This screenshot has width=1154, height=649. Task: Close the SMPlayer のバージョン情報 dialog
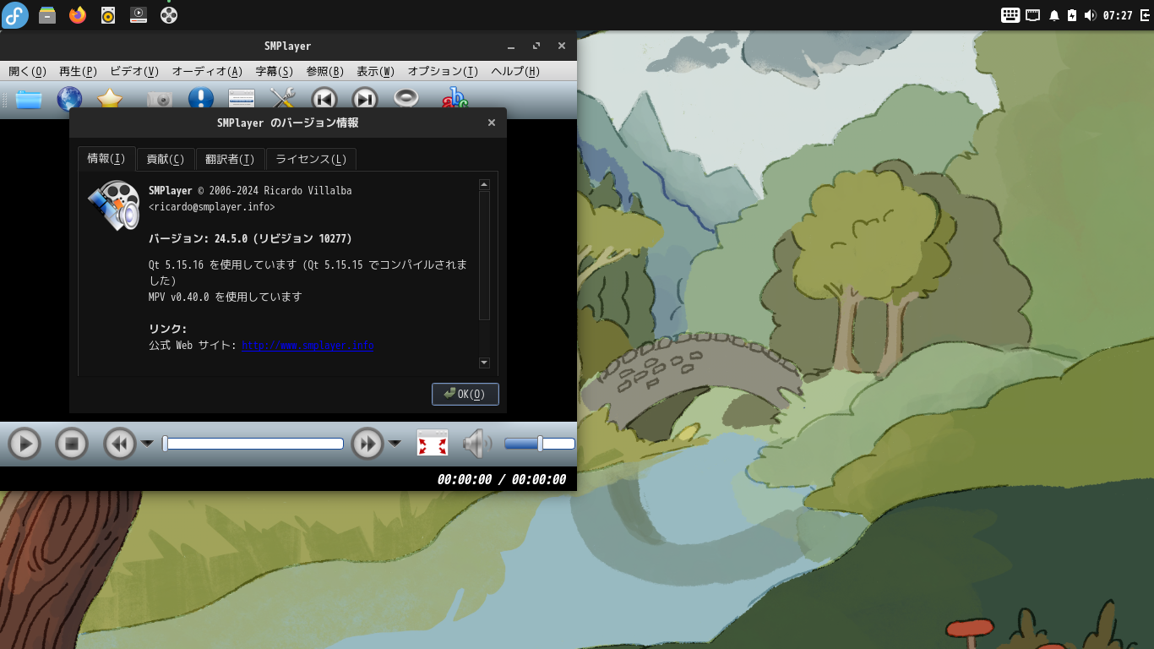pyautogui.click(x=492, y=123)
